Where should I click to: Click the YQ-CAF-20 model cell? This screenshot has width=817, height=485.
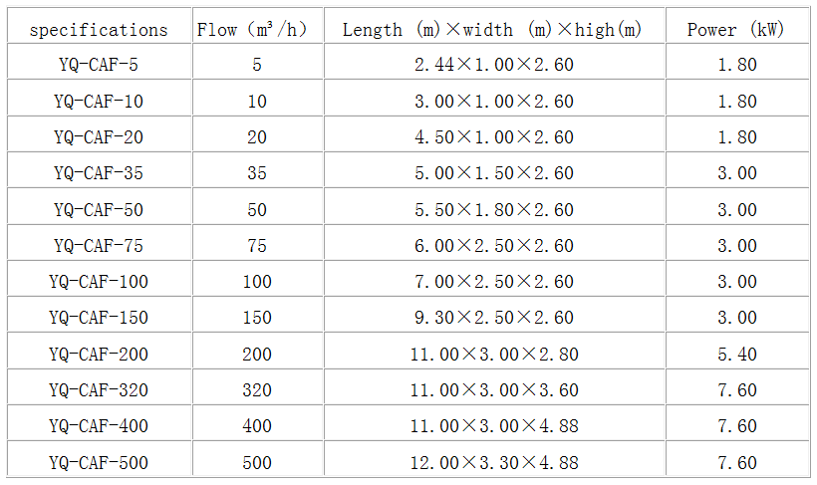pos(99,137)
